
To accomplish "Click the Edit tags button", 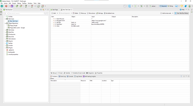I will [100, 13].
